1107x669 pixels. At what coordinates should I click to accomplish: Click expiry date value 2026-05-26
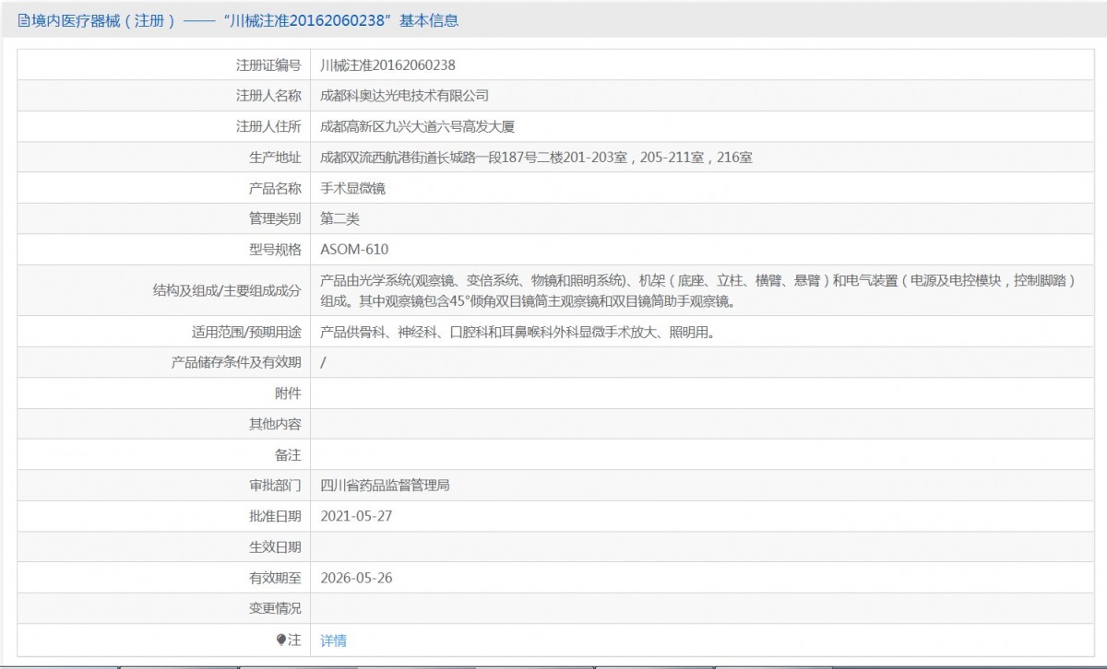356,578
